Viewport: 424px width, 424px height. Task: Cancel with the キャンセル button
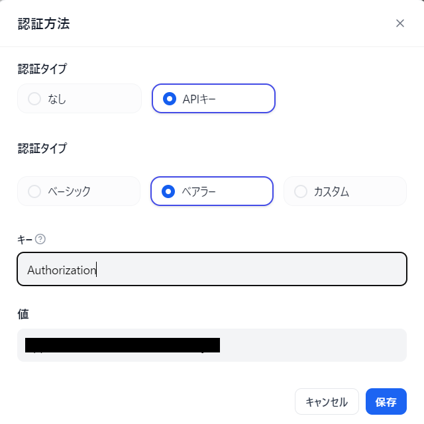(x=327, y=401)
